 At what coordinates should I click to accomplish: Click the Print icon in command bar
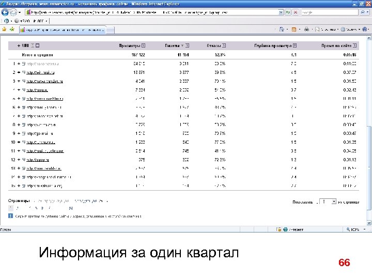[x=306, y=29]
